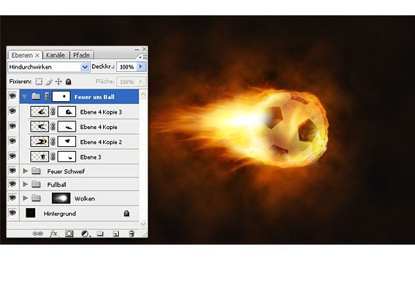415x296 pixels.
Task: Select the 'Ebene 4 Kopie 2' layer name
Action: (101, 142)
